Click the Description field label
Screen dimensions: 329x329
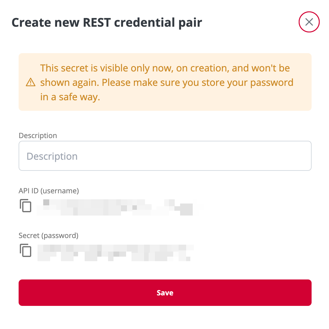pyautogui.click(x=38, y=136)
